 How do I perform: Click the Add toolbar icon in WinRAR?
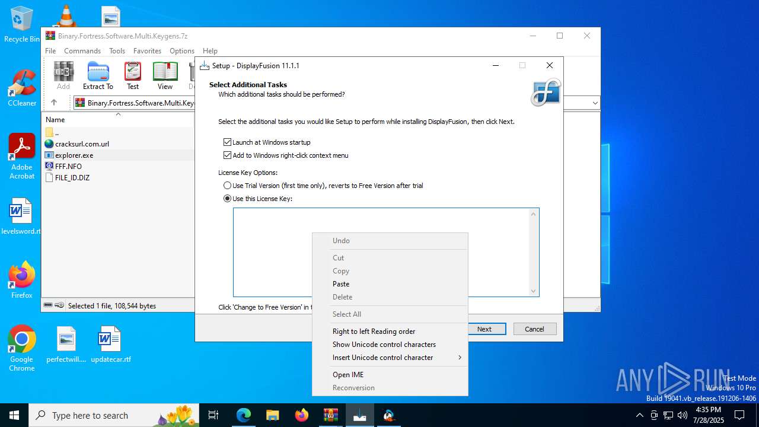(63, 76)
